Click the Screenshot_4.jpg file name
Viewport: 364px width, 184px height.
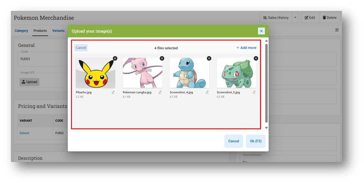(x=181, y=92)
